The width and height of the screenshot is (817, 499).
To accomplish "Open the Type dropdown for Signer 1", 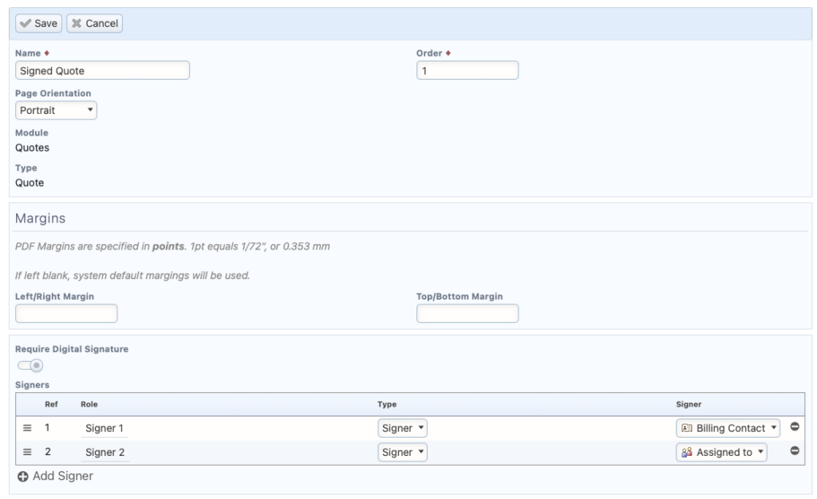I will click(402, 428).
